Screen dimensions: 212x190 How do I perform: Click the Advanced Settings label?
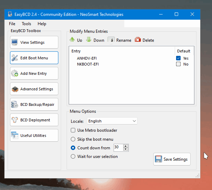[x=37, y=89]
